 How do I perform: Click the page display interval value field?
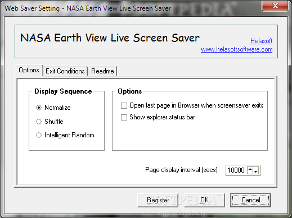click(x=236, y=170)
